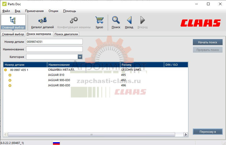Sort by Наименование column header
This screenshot has width=226, height=145.
pos(84,65)
